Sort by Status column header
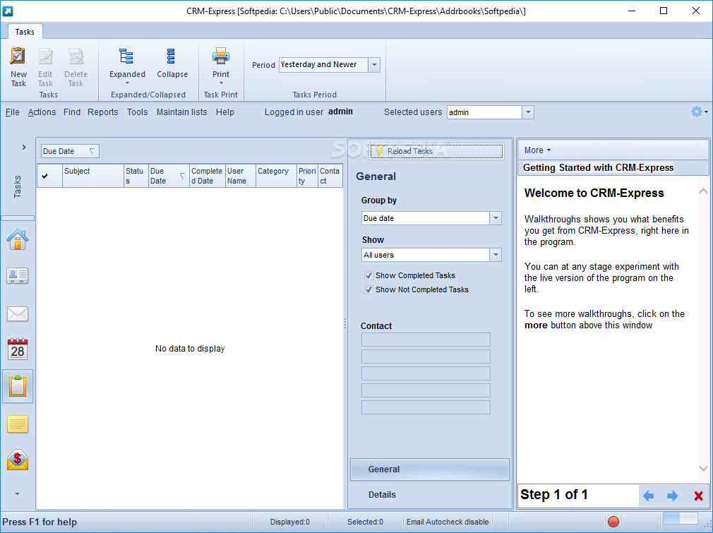 point(136,176)
